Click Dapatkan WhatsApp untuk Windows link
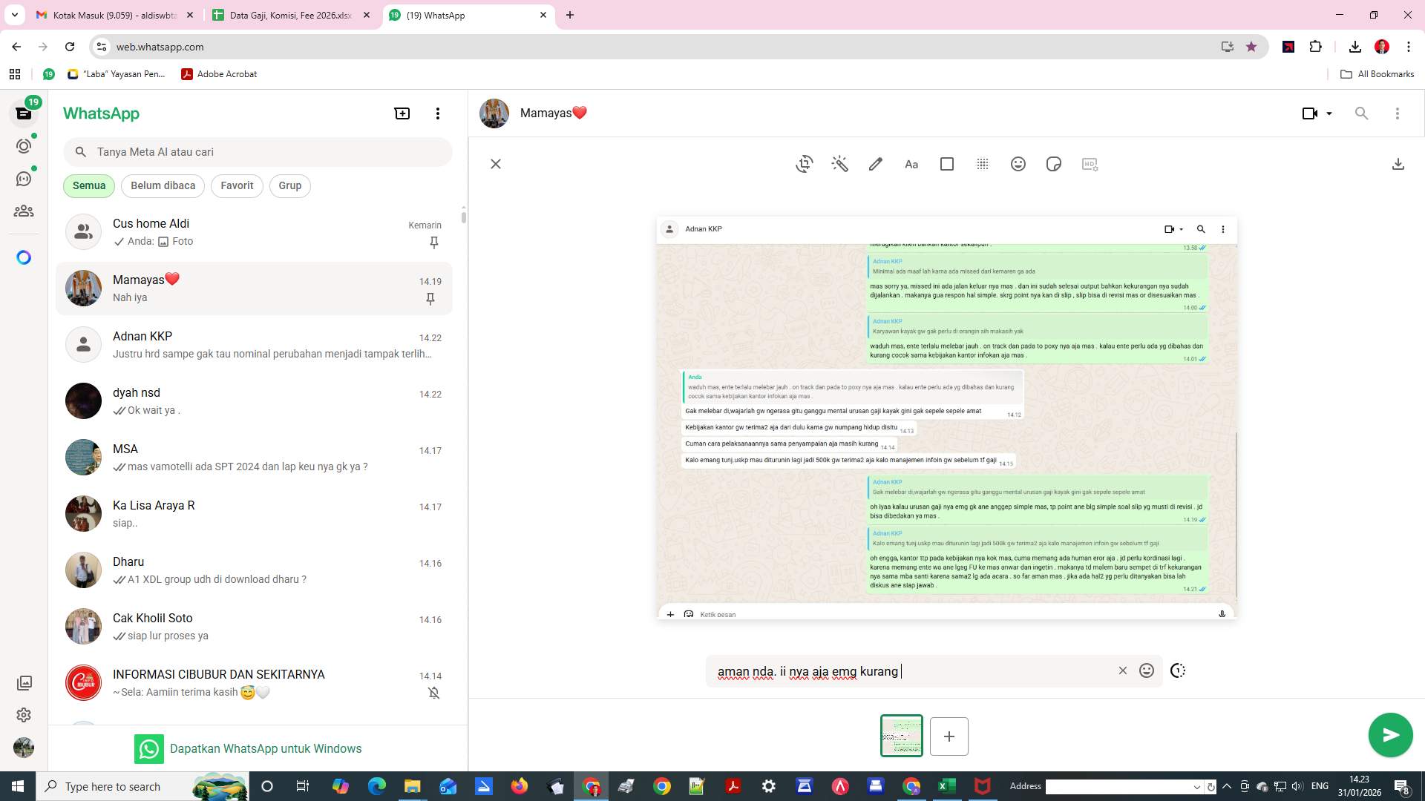The width and height of the screenshot is (1425, 801). click(266, 748)
